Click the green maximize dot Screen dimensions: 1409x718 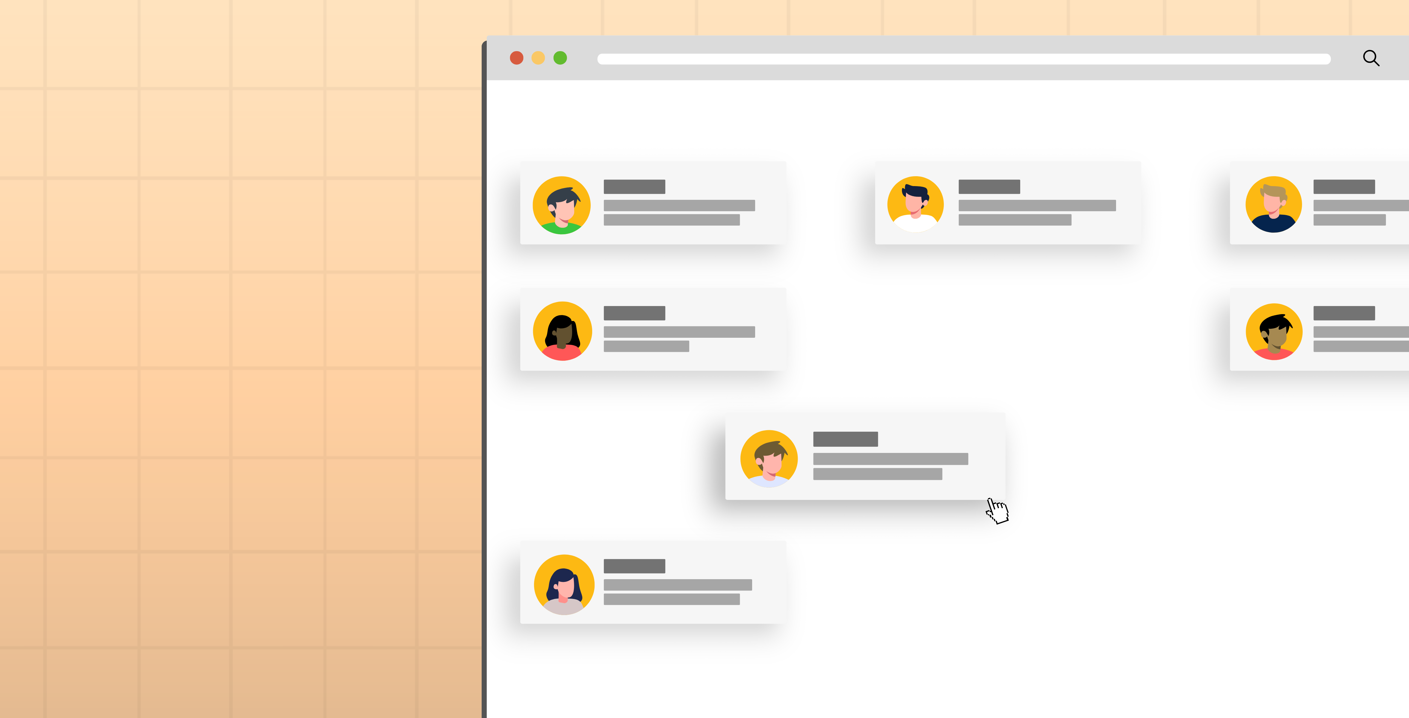coord(560,58)
